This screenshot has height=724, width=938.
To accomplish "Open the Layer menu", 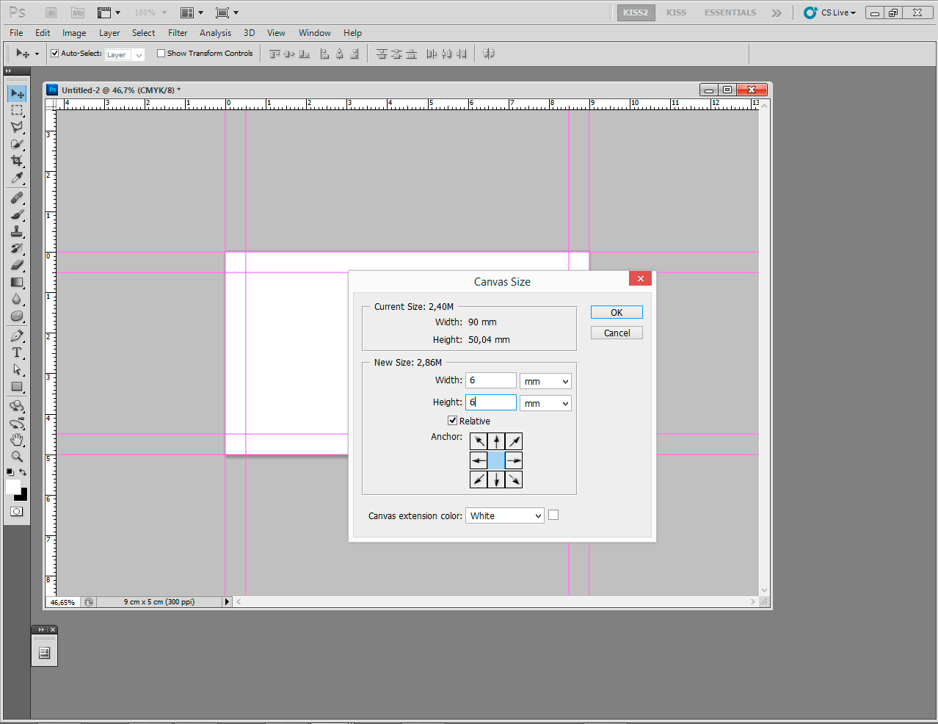I will 109,33.
